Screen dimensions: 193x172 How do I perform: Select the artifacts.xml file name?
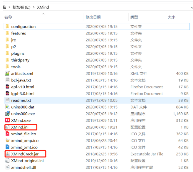[22, 73]
